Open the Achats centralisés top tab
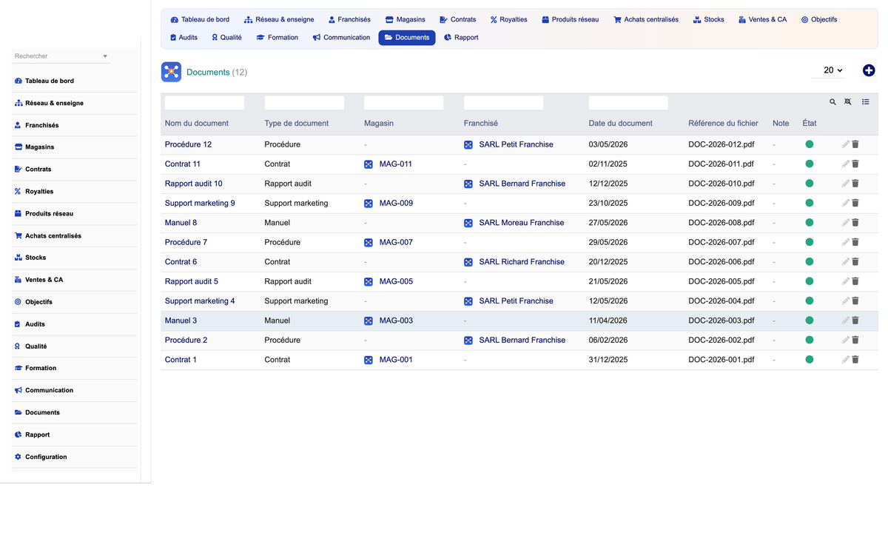 coord(646,19)
